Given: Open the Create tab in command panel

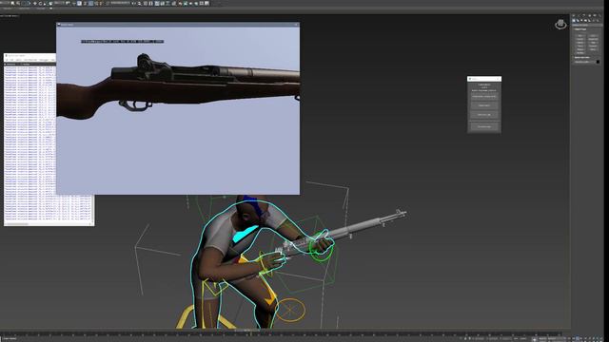Looking at the screenshot, I should (x=574, y=15).
